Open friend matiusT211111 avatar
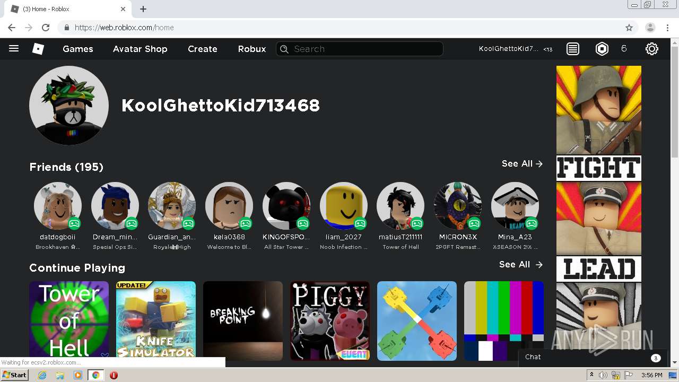679x382 pixels. tap(401, 206)
